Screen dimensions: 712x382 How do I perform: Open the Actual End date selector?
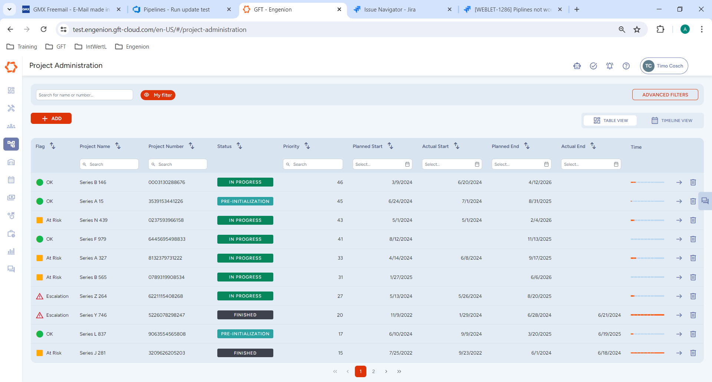coord(591,164)
